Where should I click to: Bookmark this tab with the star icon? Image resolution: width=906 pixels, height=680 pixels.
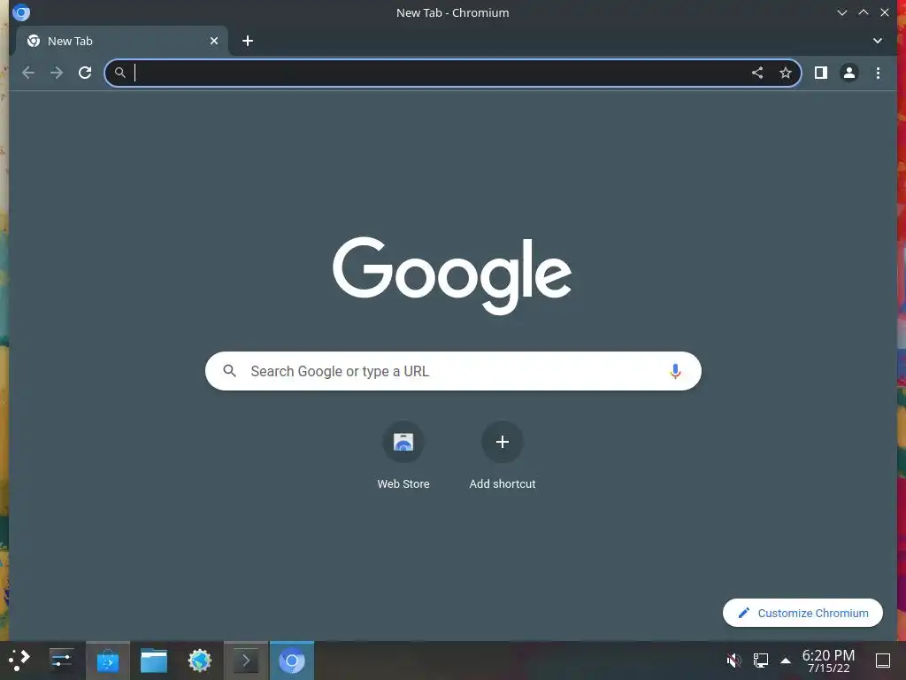click(x=786, y=73)
